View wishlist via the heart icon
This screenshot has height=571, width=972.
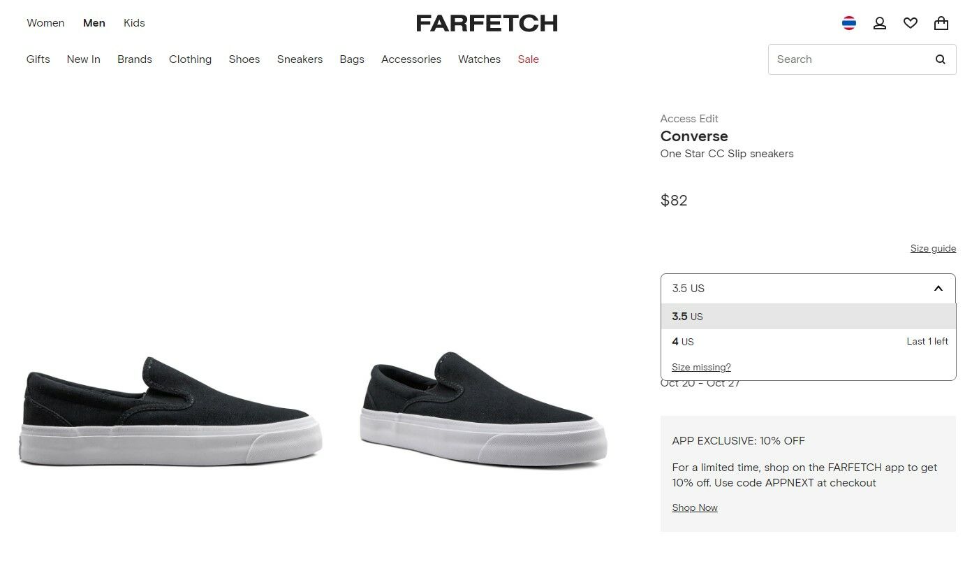910,22
